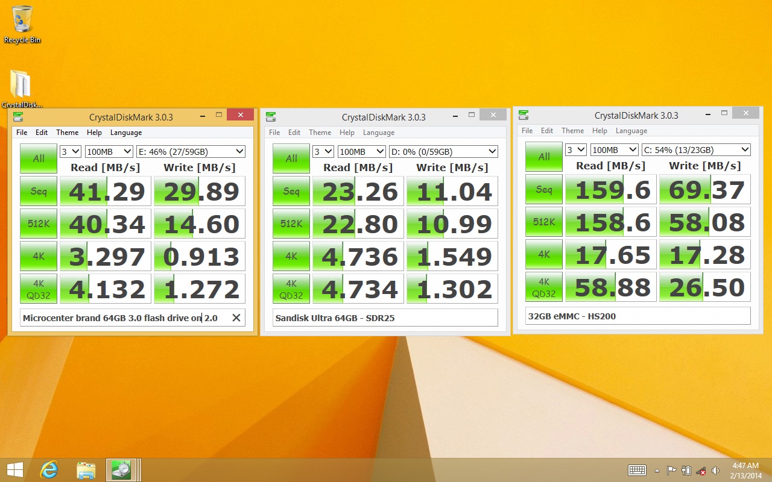
Task: Expand the E: 46% (27/59GB) drive dropdown
Action: pos(191,151)
